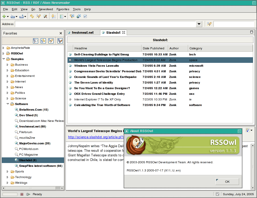Toggle read bullet of Self-Cleaning Buildings row
Image resolution: width=257 pixels, height=198 pixels.
tap(70, 54)
